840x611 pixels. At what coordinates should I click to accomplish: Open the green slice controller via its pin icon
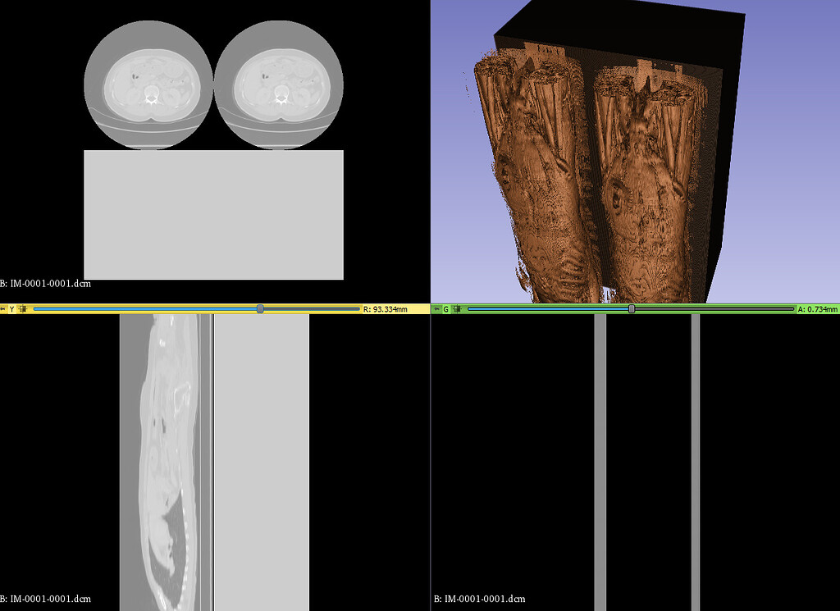coord(437,309)
